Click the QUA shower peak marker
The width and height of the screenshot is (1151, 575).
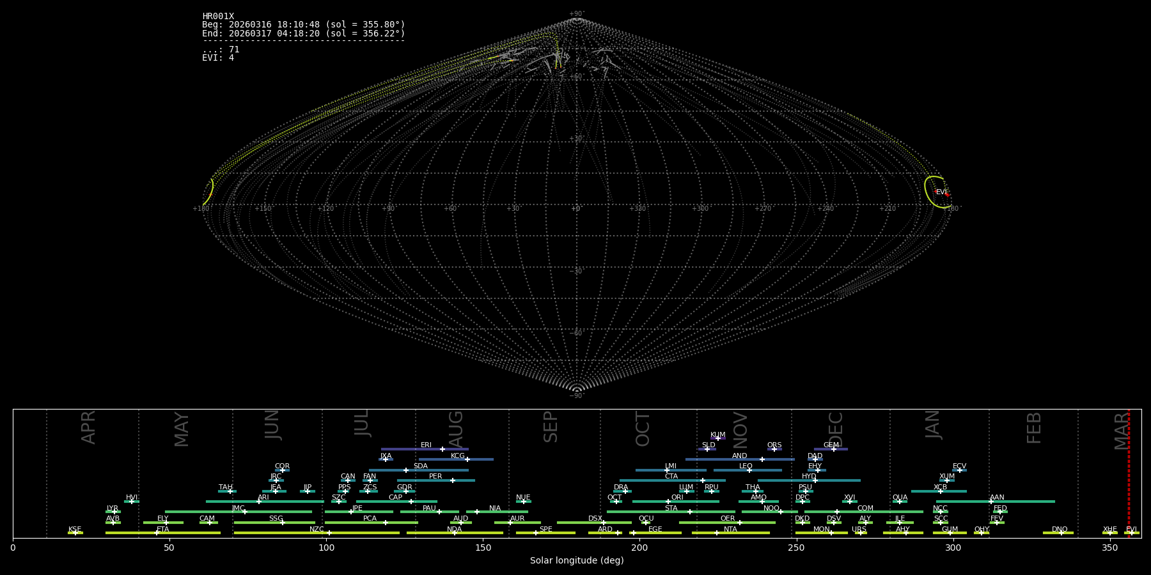pos(899,502)
